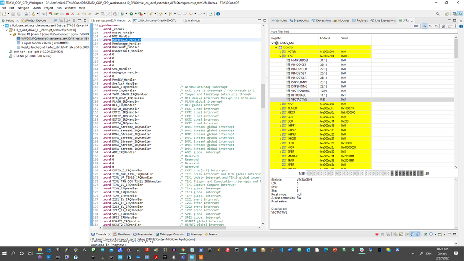The width and height of the screenshot is (464, 261).
Task: Open the Run menu
Action: (59, 8)
